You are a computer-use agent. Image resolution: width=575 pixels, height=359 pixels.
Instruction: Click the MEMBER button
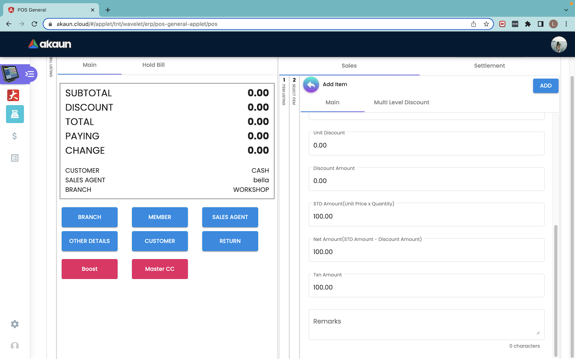[x=160, y=217]
